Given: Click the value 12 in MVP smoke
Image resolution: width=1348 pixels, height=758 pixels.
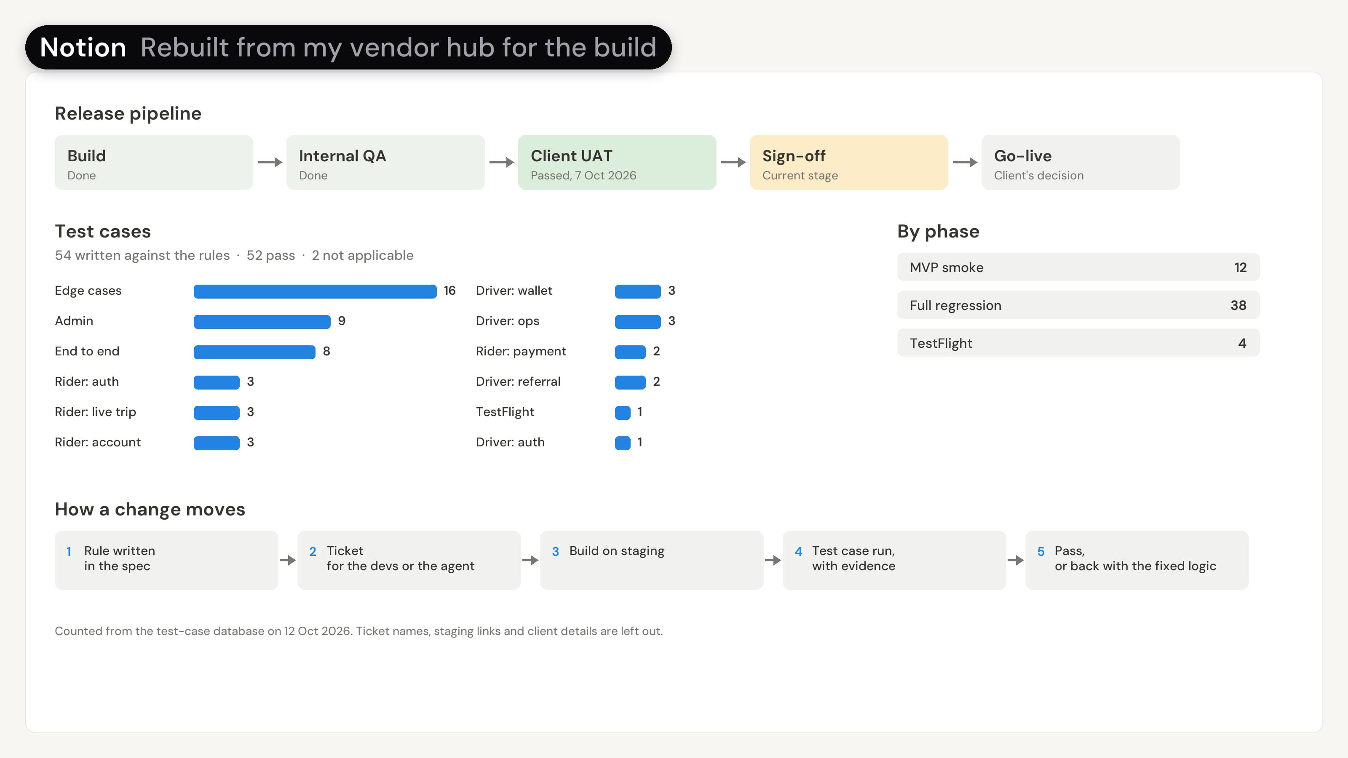Looking at the screenshot, I should coord(1240,268).
